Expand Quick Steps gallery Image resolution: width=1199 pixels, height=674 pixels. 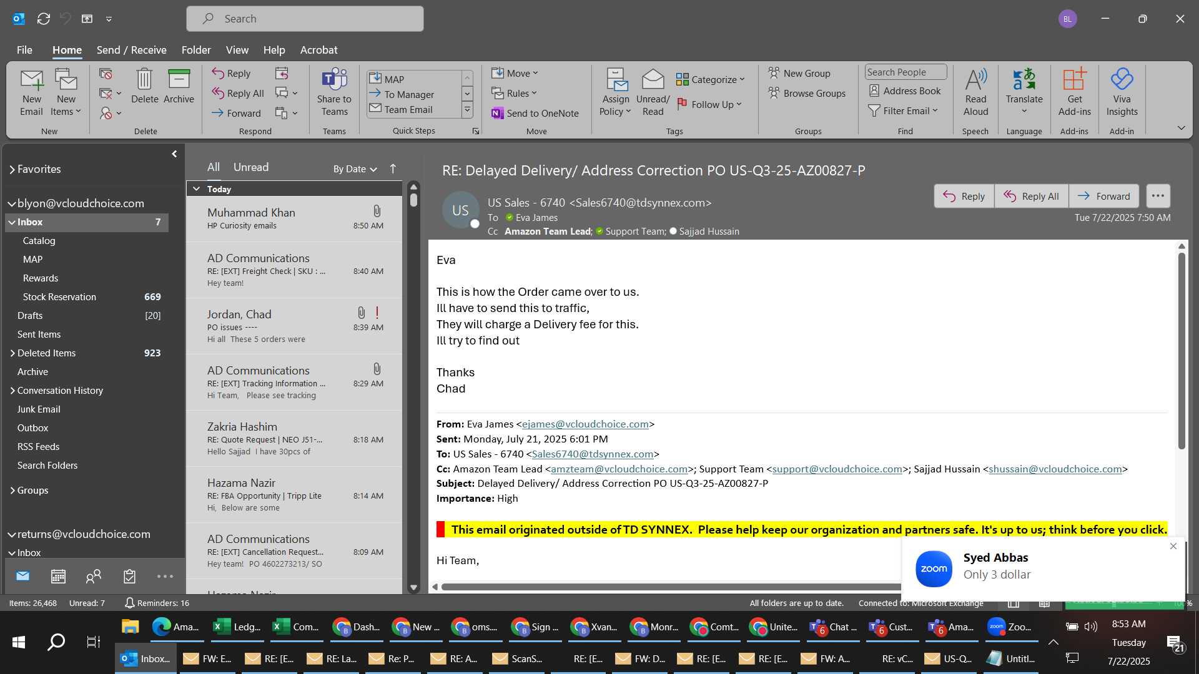click(x=466, y=110)
